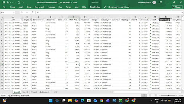The width and height of the screenshot is (184, 104).
Task: Expand the formula bar chevron
Action: point(182,12)
